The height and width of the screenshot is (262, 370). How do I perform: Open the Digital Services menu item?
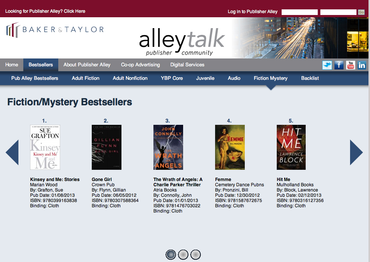pos(187,65)
